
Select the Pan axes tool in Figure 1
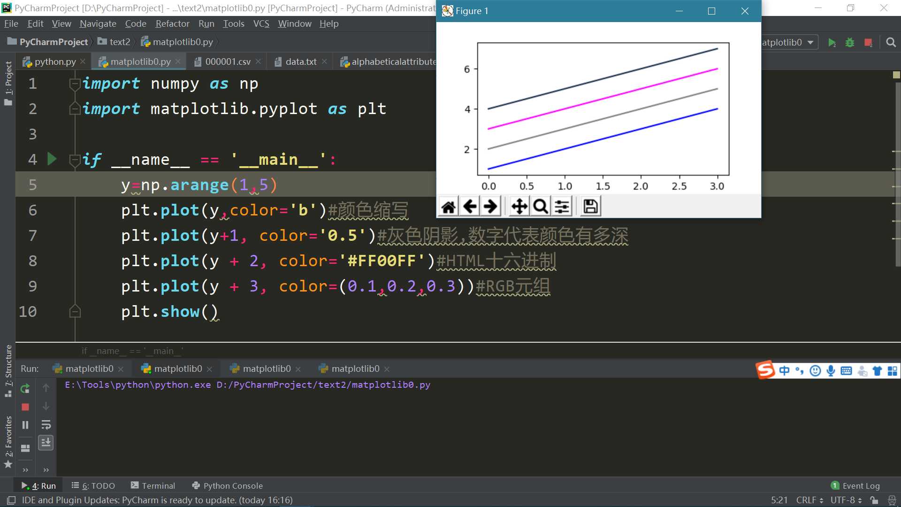coord(519,207)
